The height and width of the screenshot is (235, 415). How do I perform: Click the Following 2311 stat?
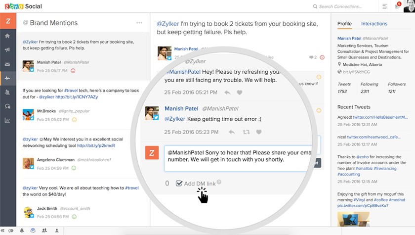point(369,88)
